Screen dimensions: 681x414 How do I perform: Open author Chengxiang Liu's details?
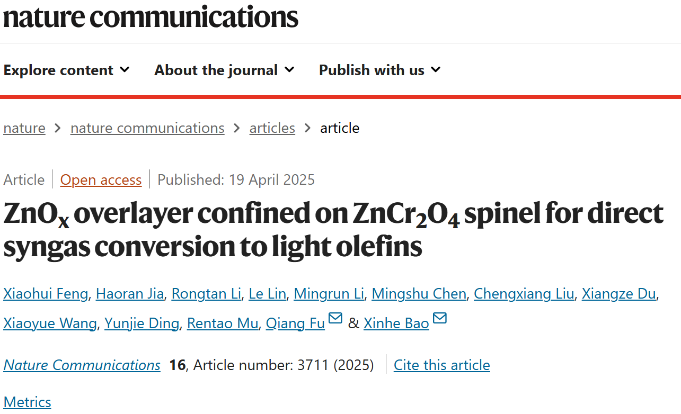tap(524, 294)
